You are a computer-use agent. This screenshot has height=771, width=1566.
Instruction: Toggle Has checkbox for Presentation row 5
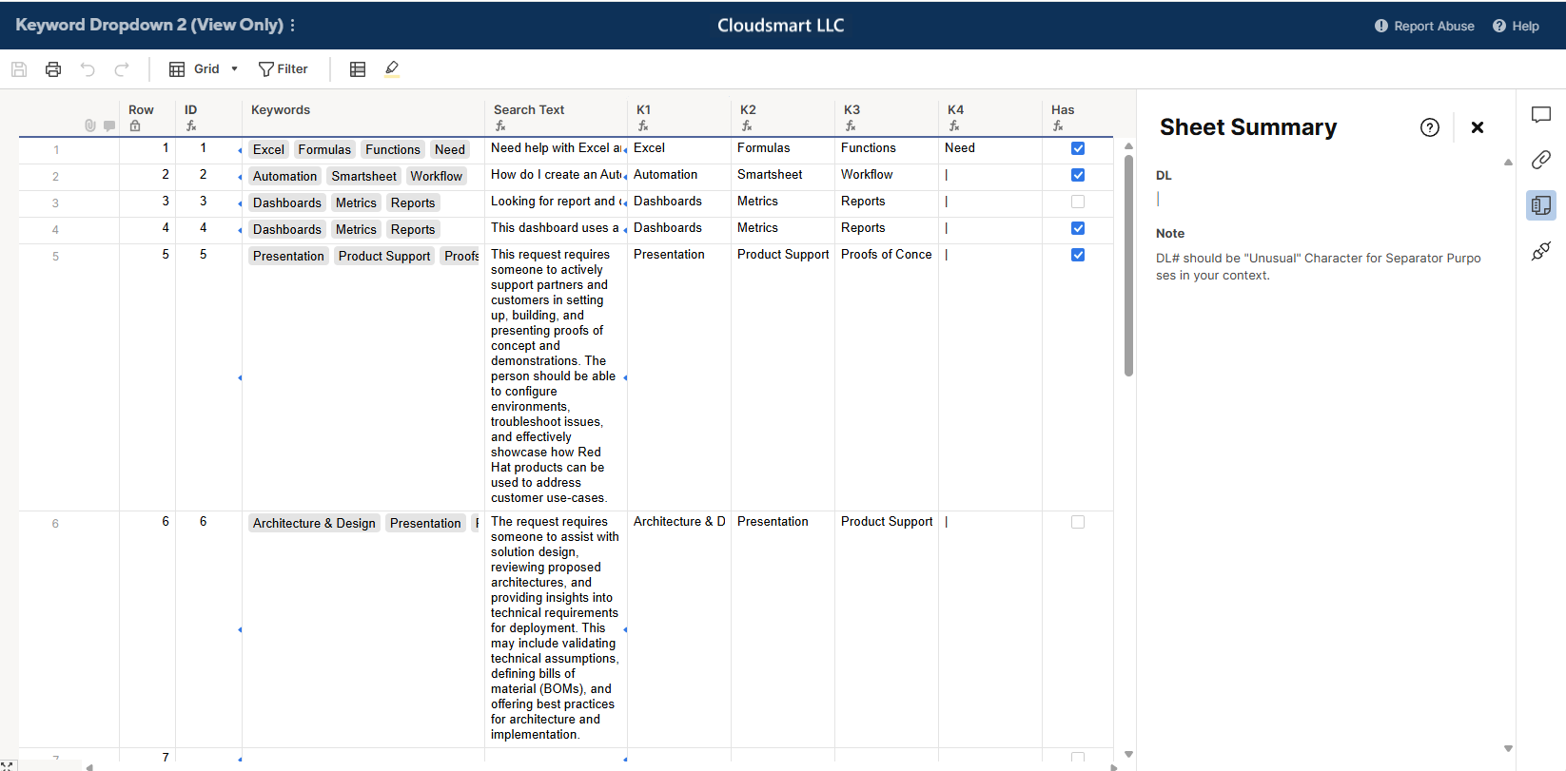(x=1078, y=255)
